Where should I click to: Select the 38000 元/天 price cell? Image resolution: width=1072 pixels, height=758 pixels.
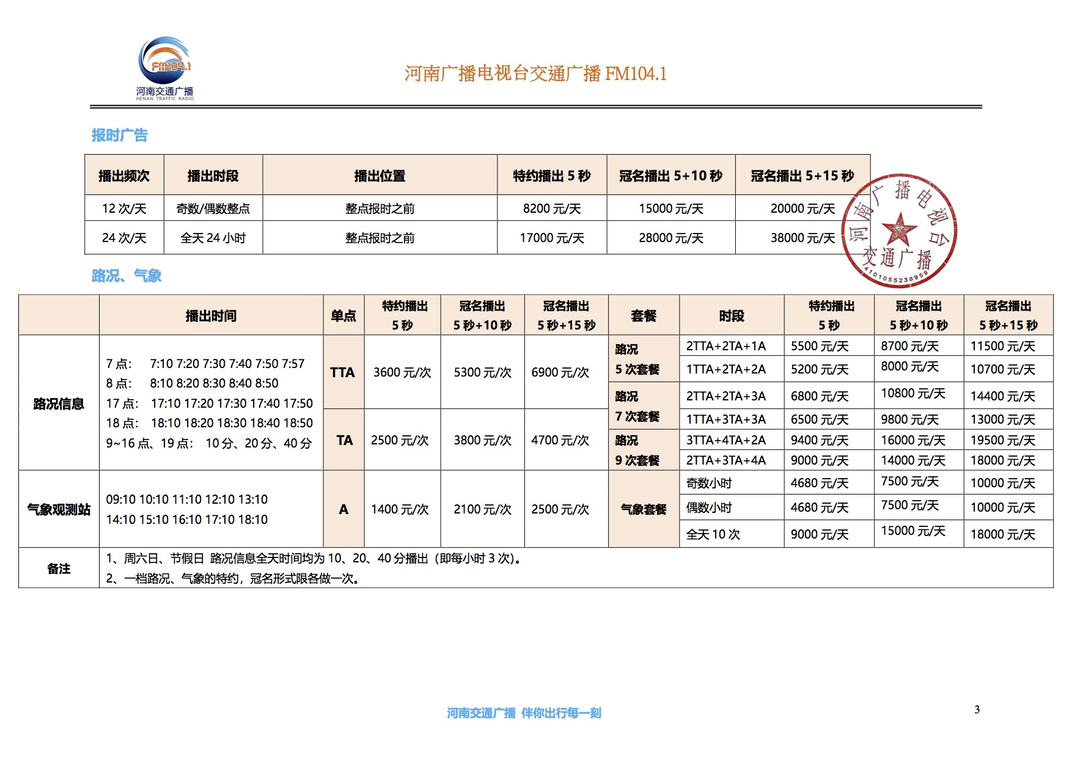[802, 238]
